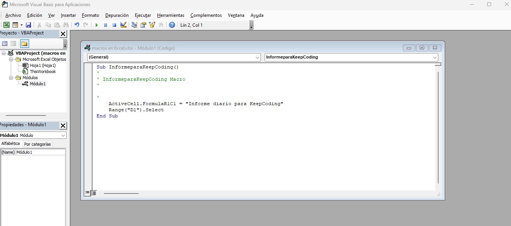511x226 pixels.
Task: Click the Copy icon in toolbar
Action: tap(48, 25)
